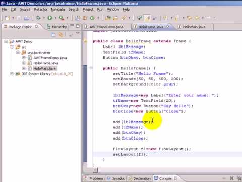Screen dimensions: 242x182
Task: Run the program with green Run icon
Action: coord(50,18)
